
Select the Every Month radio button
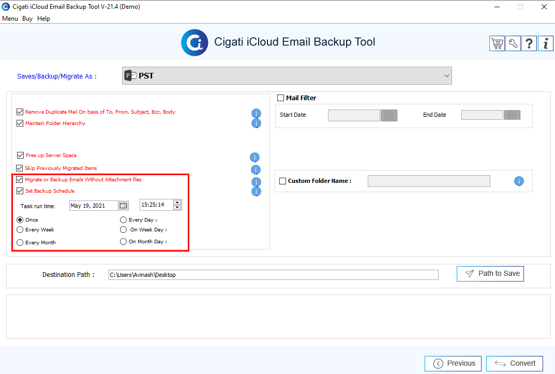point(20,242)
